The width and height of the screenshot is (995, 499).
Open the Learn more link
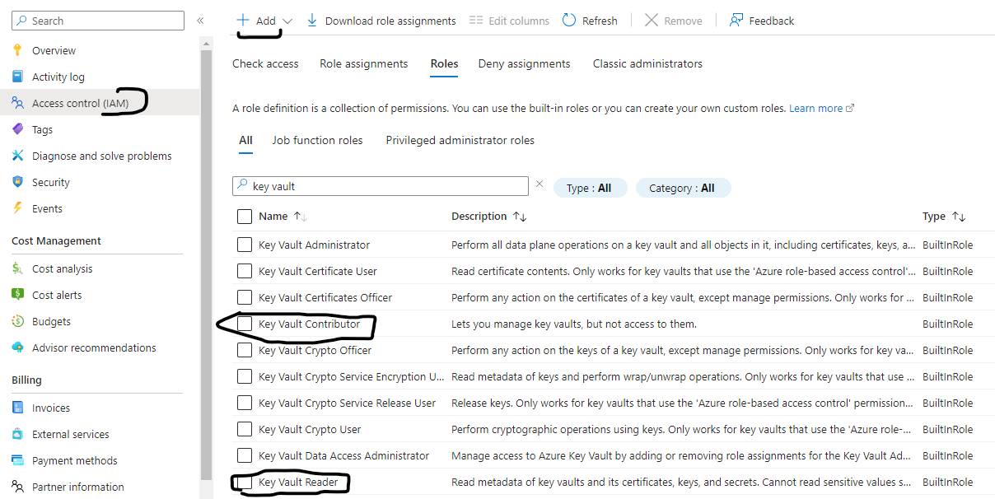[x=815, y=108]
